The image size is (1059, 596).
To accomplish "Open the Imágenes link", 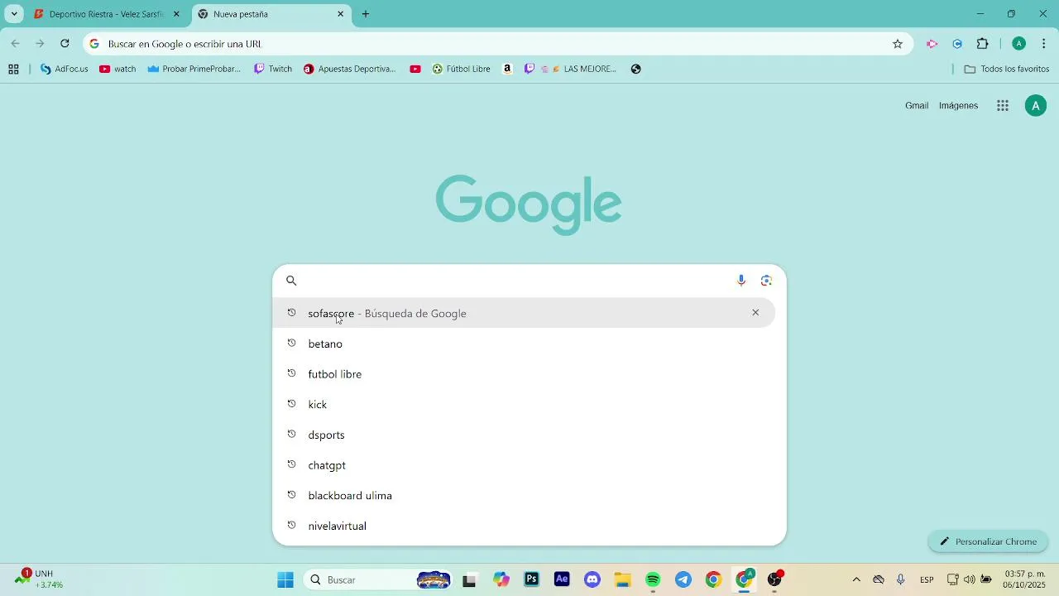I will (x=958, y=106).
